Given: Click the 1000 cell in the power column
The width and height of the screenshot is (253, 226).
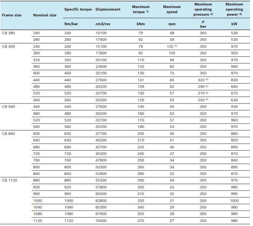Looking at the screenshot, I should tap(234, 200).
